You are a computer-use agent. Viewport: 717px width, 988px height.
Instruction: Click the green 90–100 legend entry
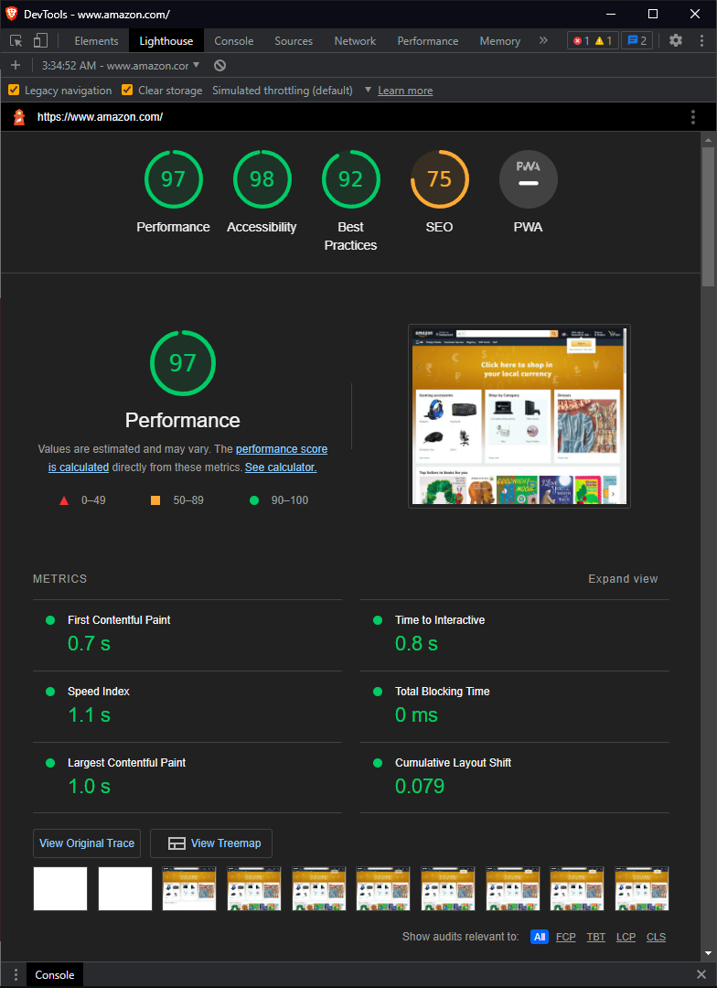tap(279, 500)
